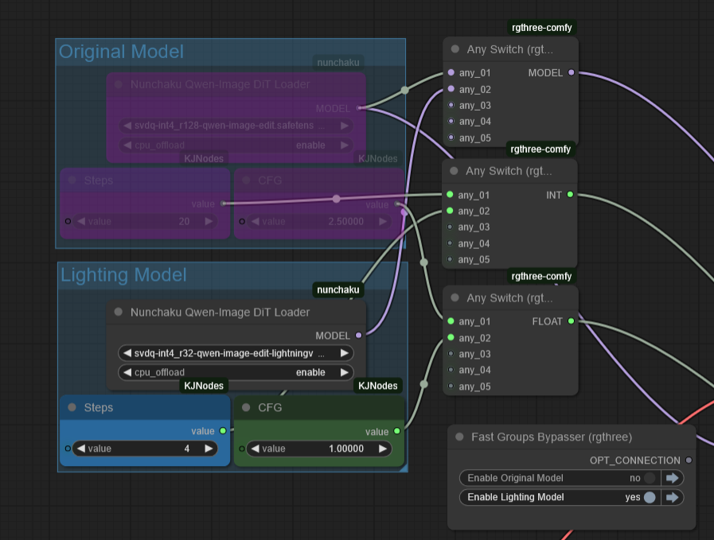
Task: Collapse the Lighting Model CFG node
Action: coord(246,407)
